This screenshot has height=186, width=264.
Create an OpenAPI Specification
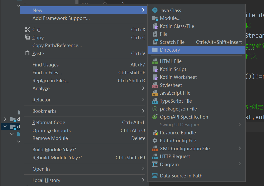pyautogui.click(x=184, y=117)
